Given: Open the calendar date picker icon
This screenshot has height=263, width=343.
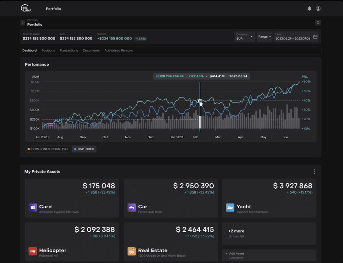Looking at the screenshot, I should (315, 37).
